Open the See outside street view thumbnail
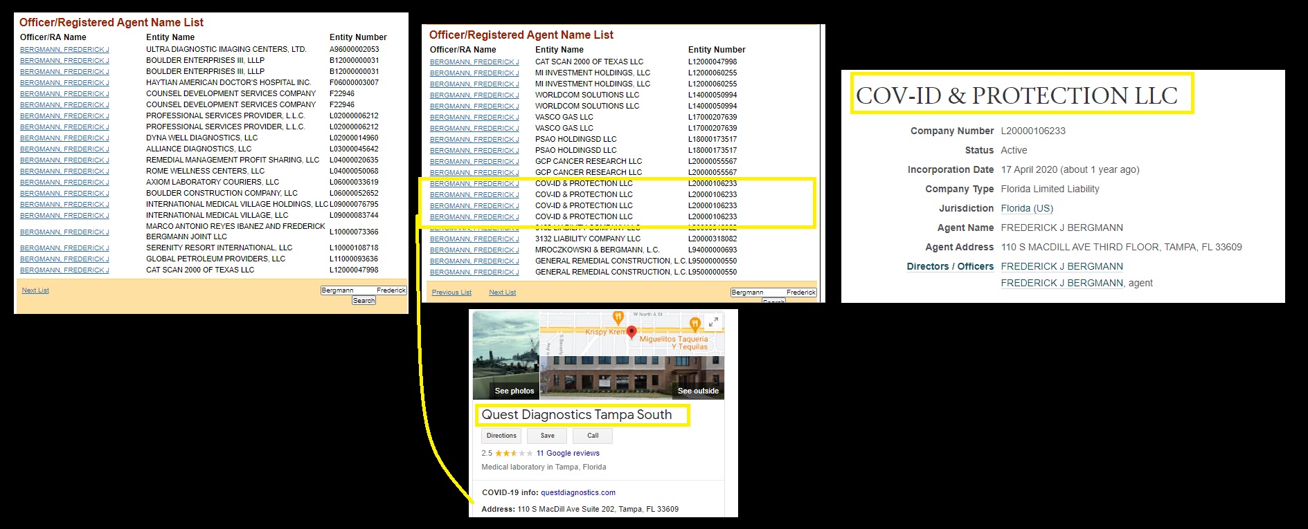1308x529 pixels. (x=632, y=378)
